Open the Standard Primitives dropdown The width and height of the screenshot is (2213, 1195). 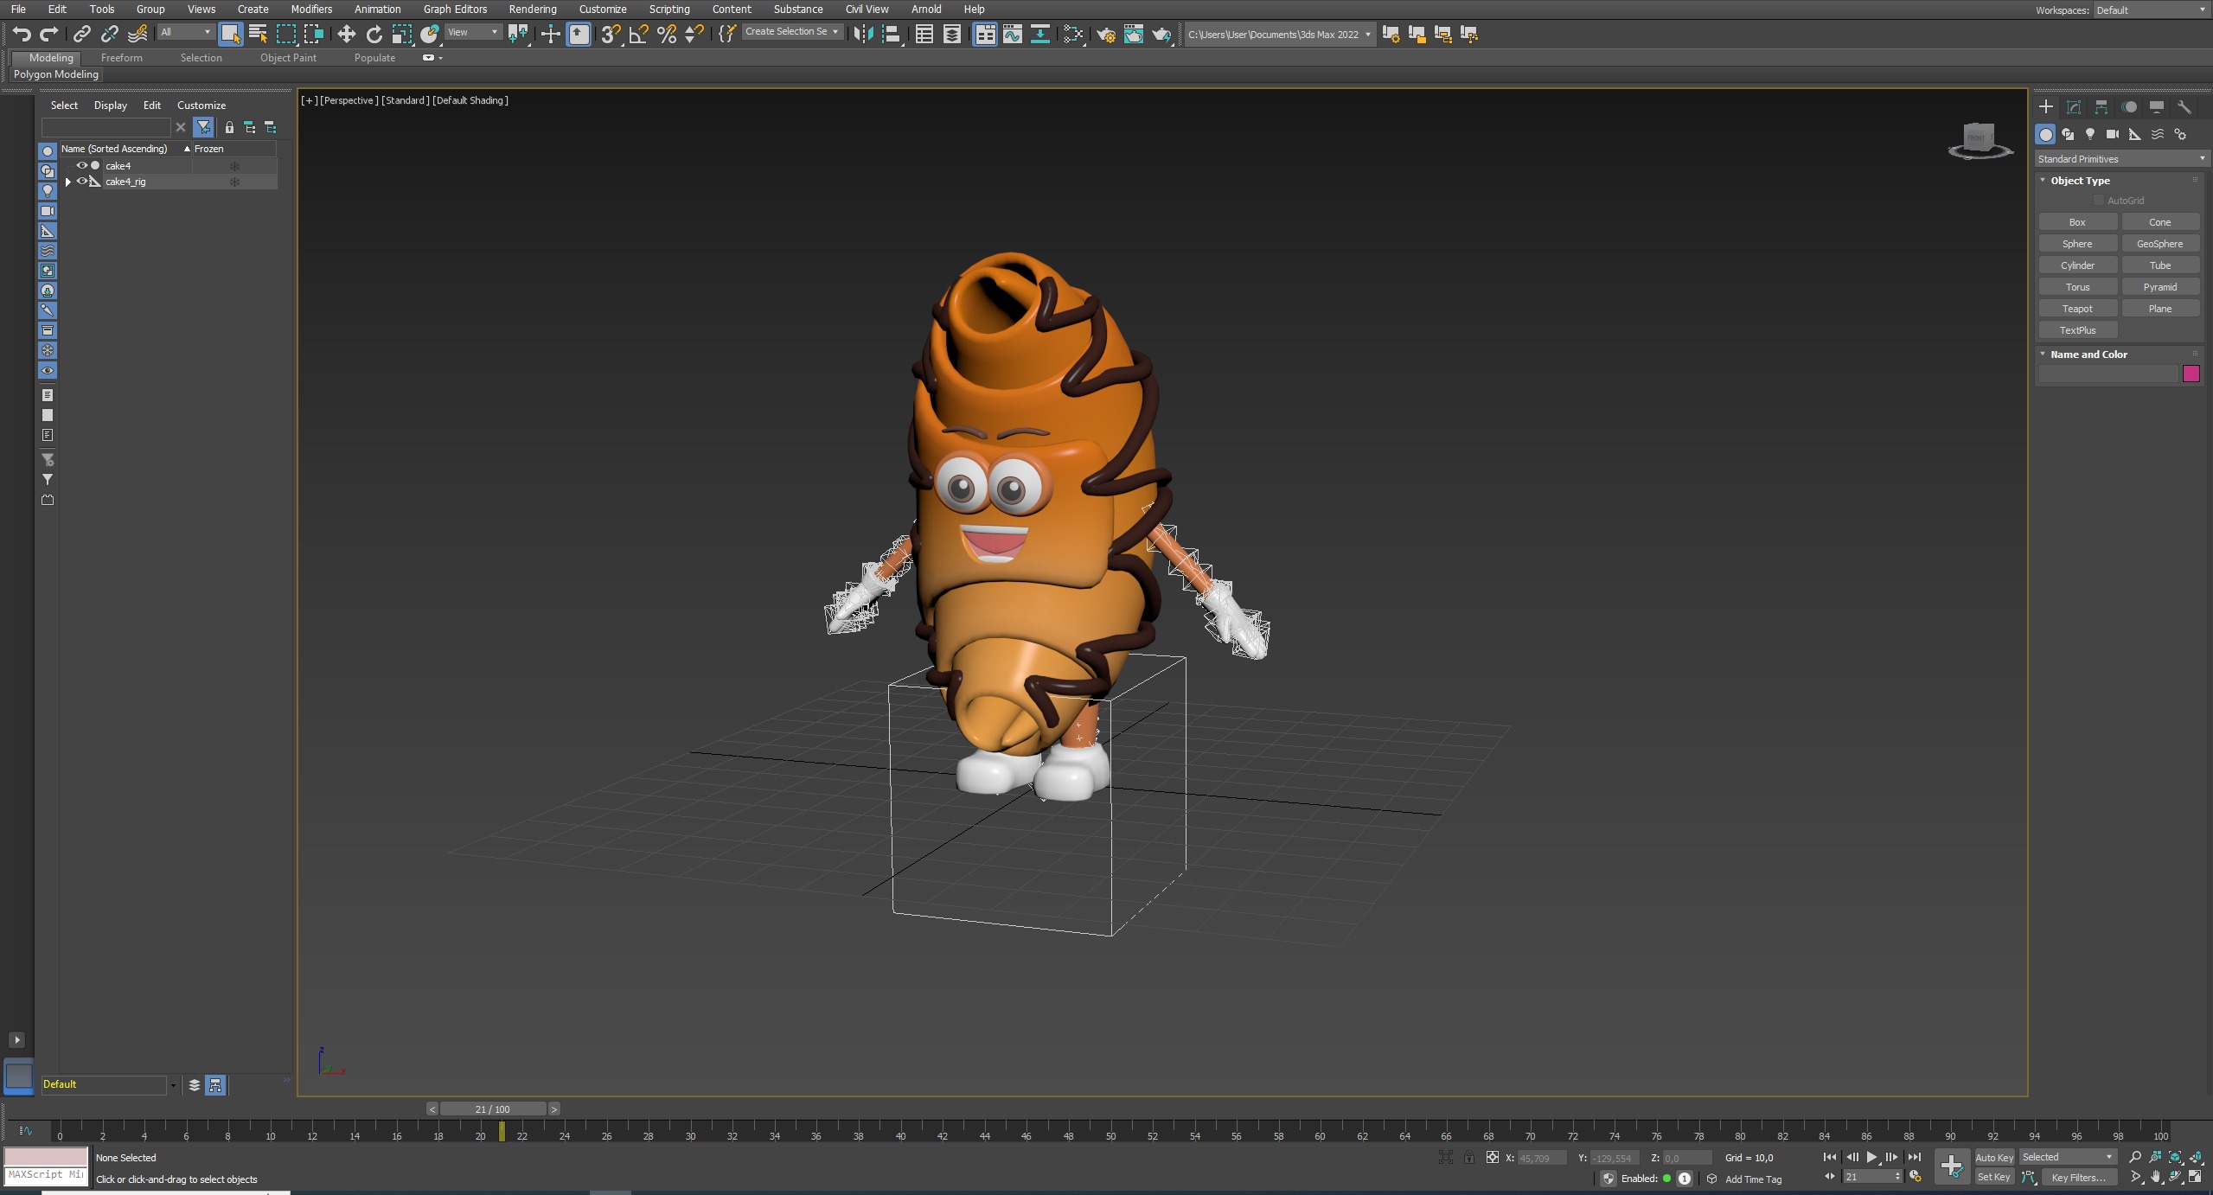(x=2121, y=159)
